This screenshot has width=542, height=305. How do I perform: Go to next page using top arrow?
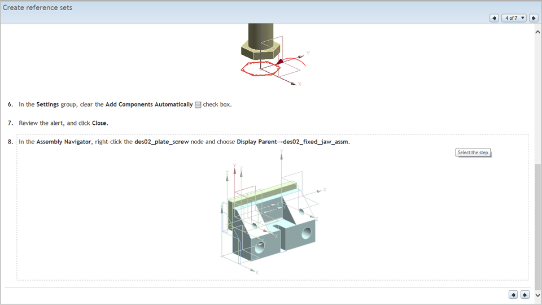(533, 18)
